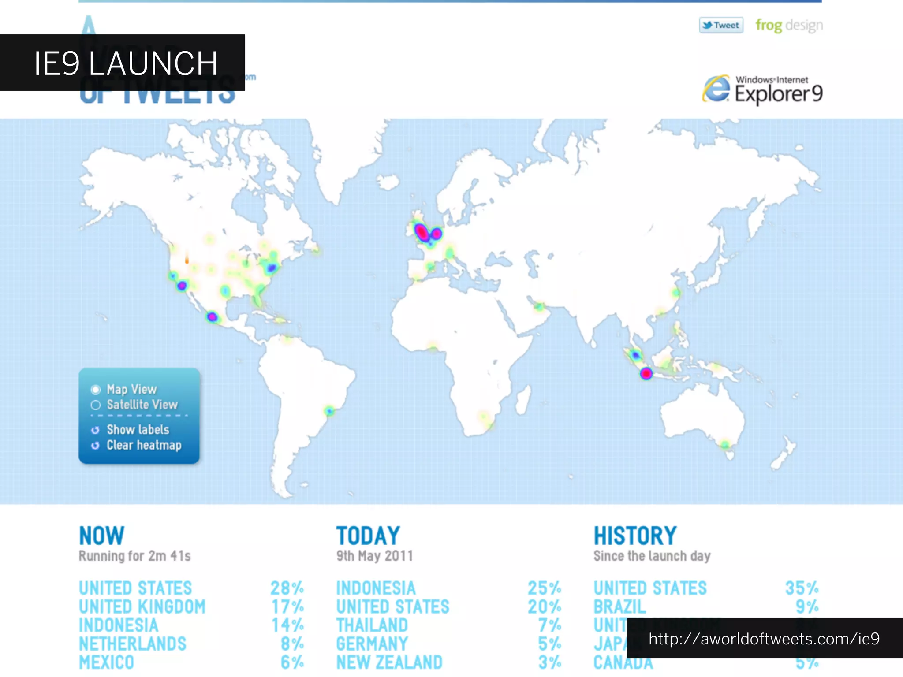Click the heat spot on US East Coast
The height and width of the screenshot is (677, 903).
pyautogui.click(x=272, y=267)
